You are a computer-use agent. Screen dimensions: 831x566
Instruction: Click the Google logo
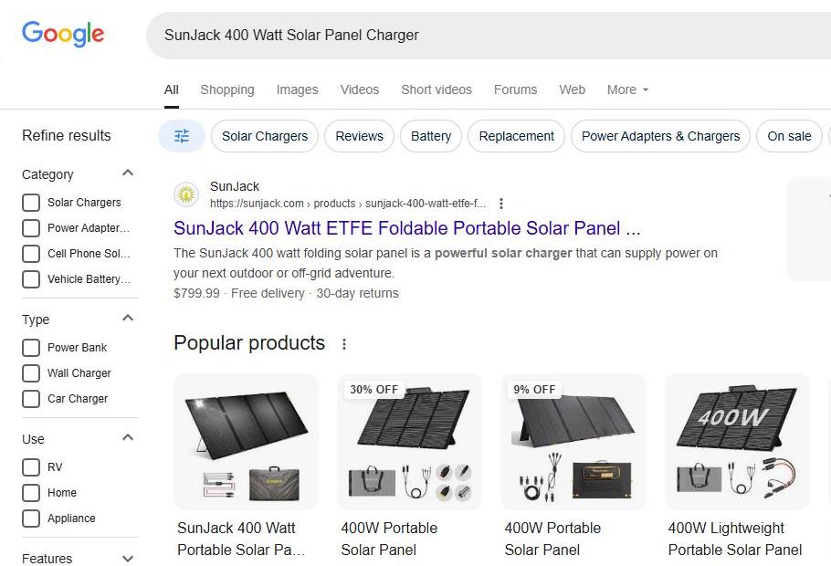(x=63, y=35)
